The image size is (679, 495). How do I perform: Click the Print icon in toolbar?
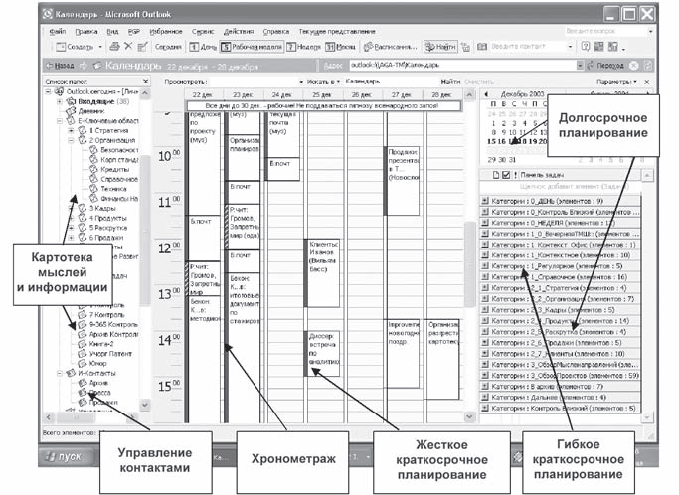coord(115,47)
